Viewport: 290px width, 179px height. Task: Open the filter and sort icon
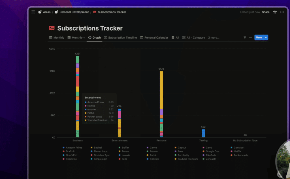(x=245, y=37)
